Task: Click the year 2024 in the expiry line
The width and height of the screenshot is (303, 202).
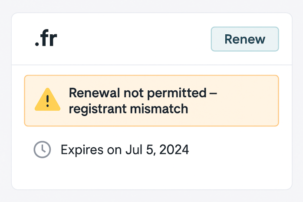Action: pyautogui.click(x=174, y=149)
